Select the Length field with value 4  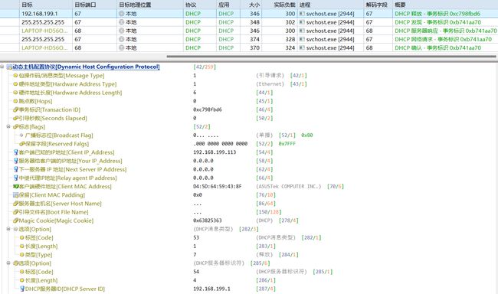(41, 280)
